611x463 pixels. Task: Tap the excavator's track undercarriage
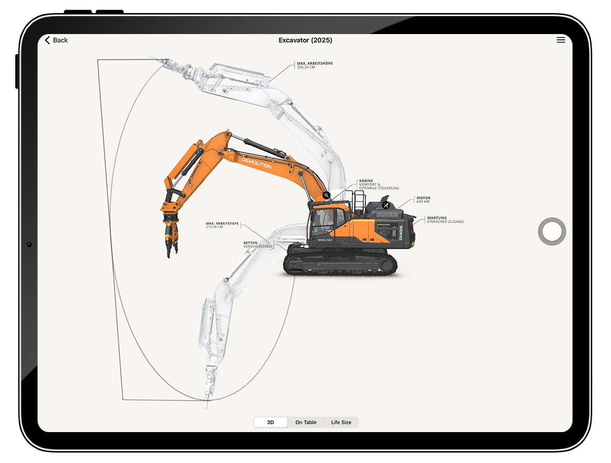pyautogui.click(x=338, y=262)
